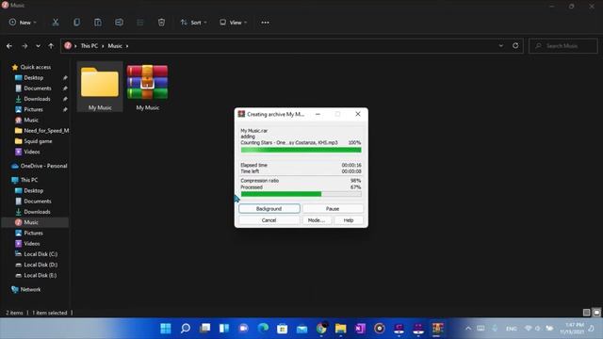The width and height of the screenshot is (603, 339).
Task: Select Music under This PC
Action: click(x=31, y=222)
